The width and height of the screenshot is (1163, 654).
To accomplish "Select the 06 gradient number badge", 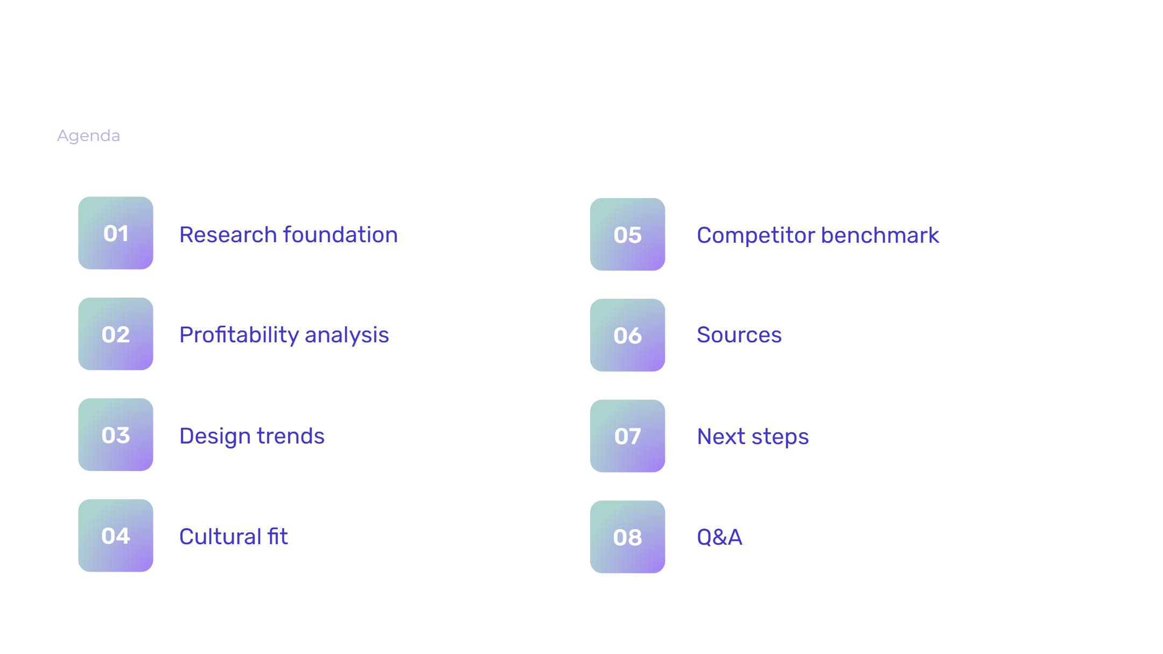I will pos(627,335).
